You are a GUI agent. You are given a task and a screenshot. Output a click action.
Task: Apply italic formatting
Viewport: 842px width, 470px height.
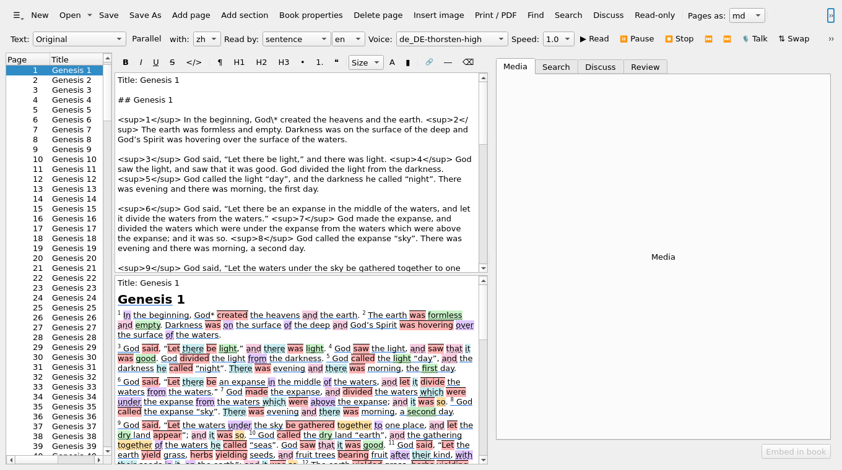tap(141, 62)
